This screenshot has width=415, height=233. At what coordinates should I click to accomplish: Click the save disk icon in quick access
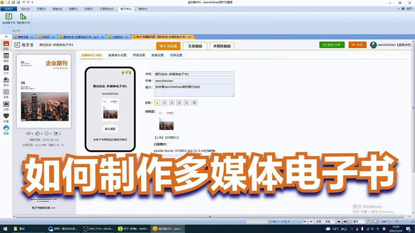click(18, 2)
